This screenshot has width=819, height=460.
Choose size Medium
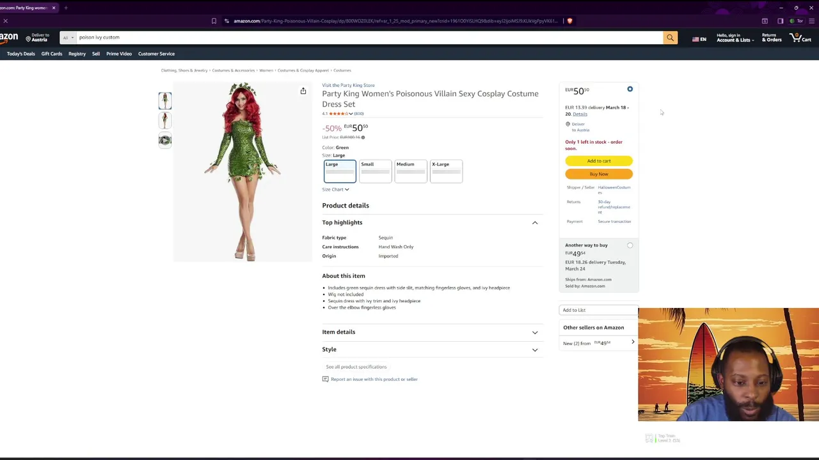[411, 171]
